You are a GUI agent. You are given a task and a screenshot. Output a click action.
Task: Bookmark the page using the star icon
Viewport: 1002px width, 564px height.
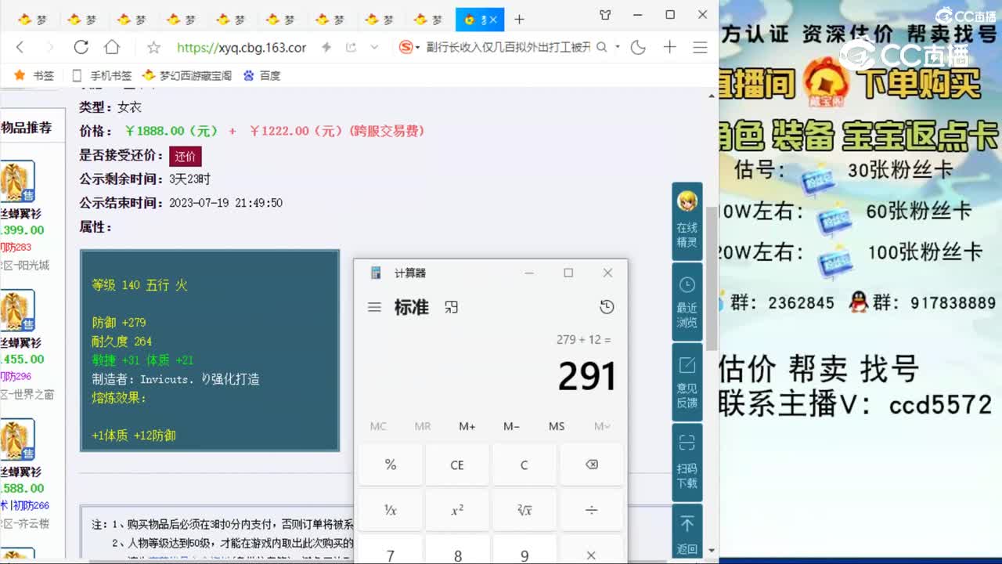tap(153, 47)
